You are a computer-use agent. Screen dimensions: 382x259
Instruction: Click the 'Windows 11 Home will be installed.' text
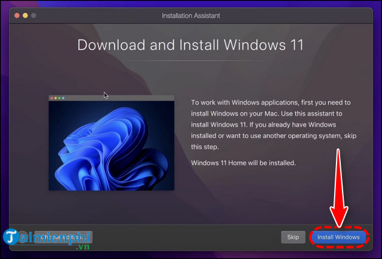pyautogui.click(x=243, y=163)
